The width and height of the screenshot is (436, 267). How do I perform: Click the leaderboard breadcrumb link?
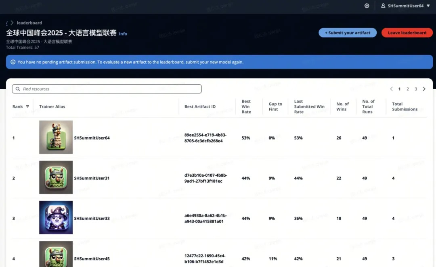pos(29,23)
